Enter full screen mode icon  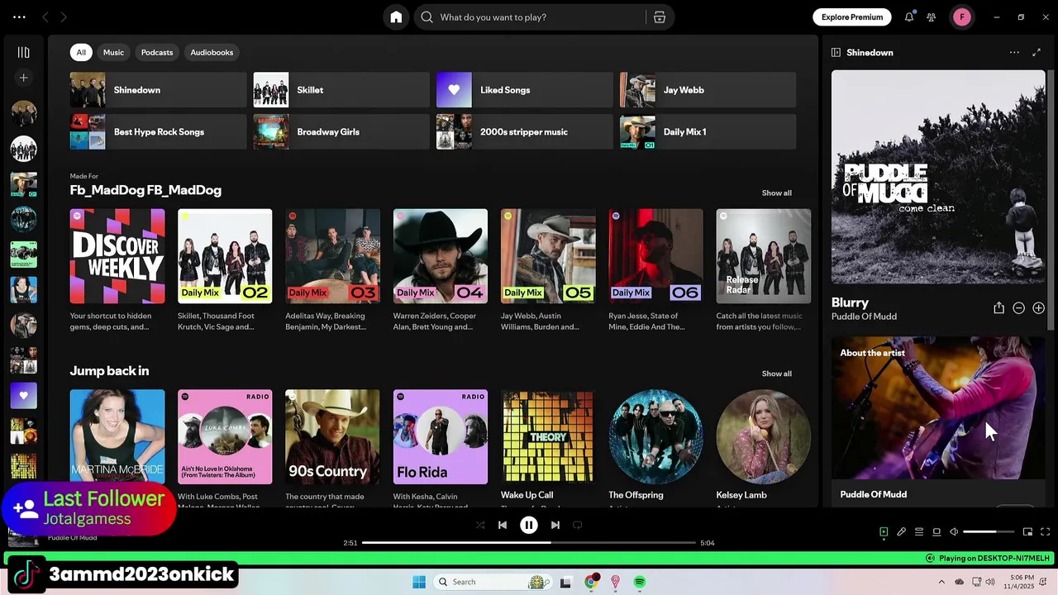click(1045, 532)
